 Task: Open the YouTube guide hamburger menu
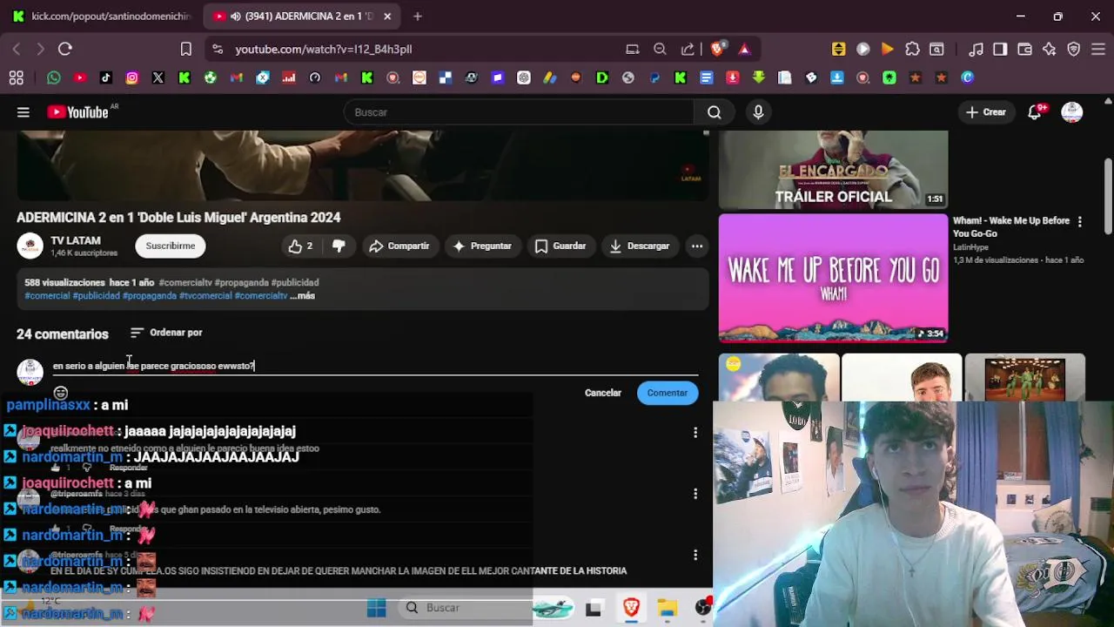(23, 112)
